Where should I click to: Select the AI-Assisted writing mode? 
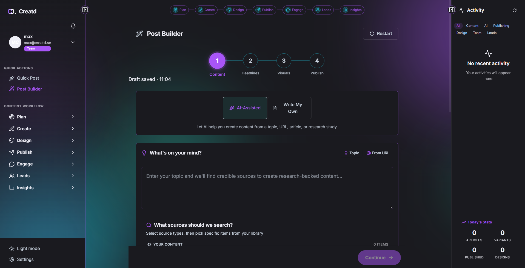tap(245, 108)
